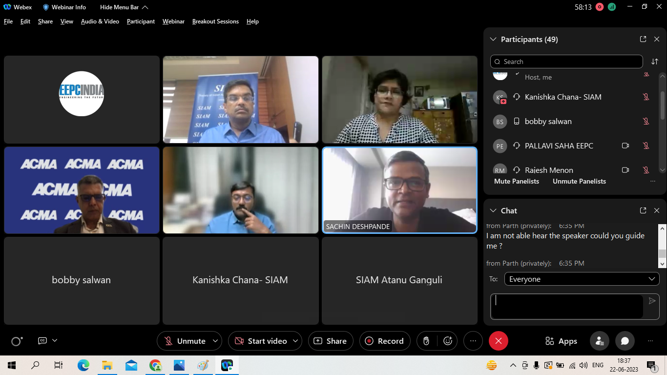
Task: Open closed caption options arrow
Action: (x=55, y=340)
